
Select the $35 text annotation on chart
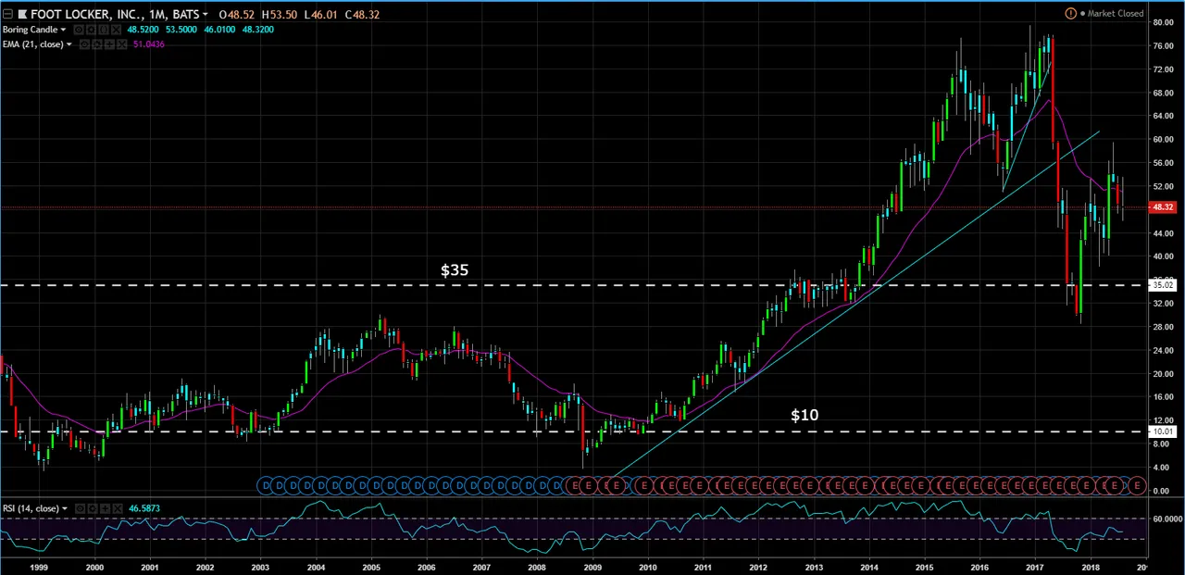[x=455, y=269]
